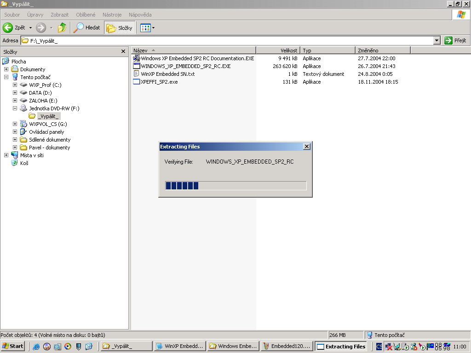The image size is (471, 353).
Task: Click the WXPVOL_CS (G:) disc icon
Action: click(23, 124)
